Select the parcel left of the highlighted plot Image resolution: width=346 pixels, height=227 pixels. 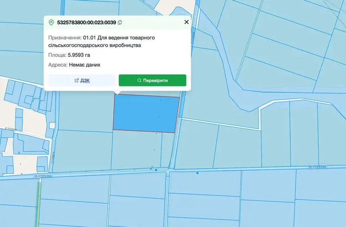pos(86,112)
